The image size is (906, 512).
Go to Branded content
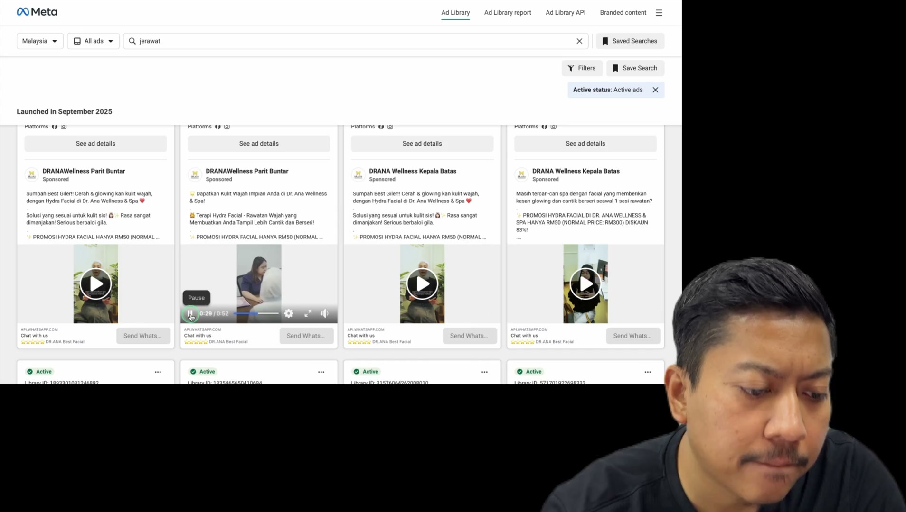click(x=623, y=13)
